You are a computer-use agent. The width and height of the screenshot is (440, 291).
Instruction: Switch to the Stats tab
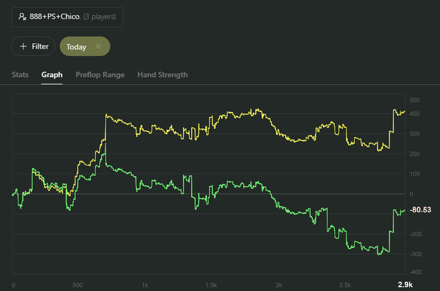click(x=20, y=75)
